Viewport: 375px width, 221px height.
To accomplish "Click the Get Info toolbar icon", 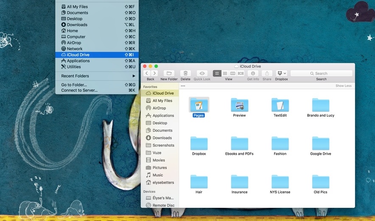I will (253, 74).
